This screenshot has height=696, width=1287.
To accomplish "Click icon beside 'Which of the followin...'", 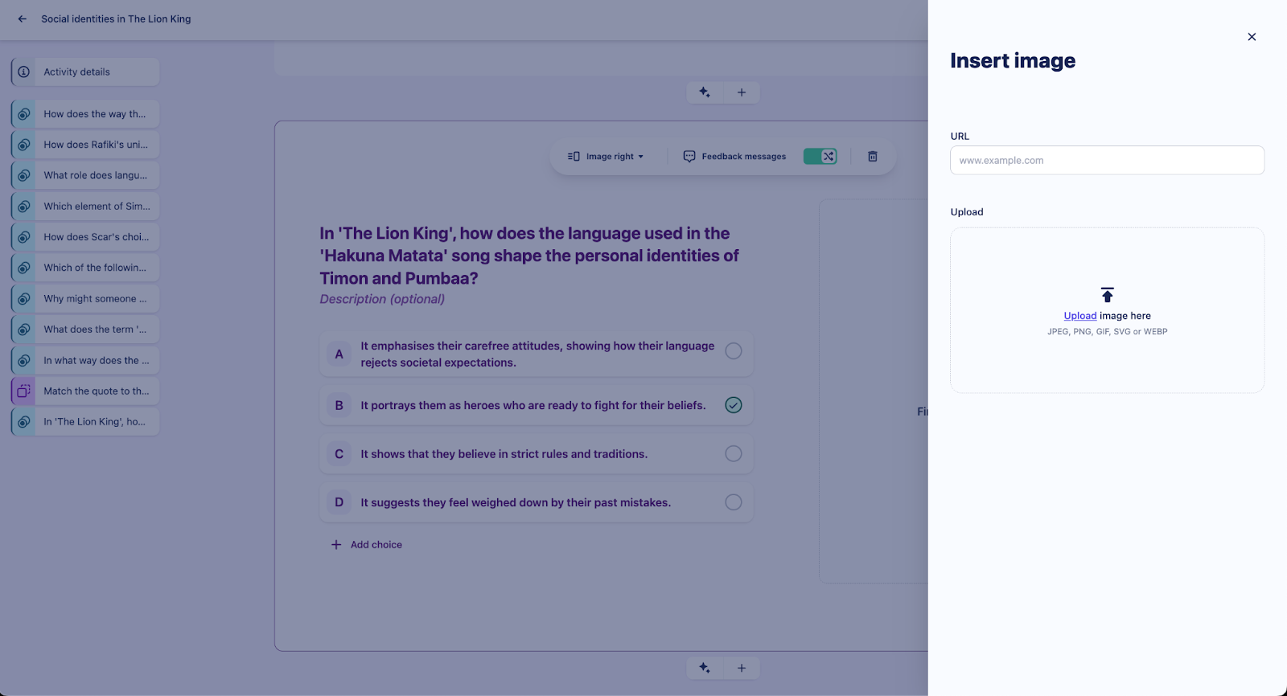I will click(24, 268).
